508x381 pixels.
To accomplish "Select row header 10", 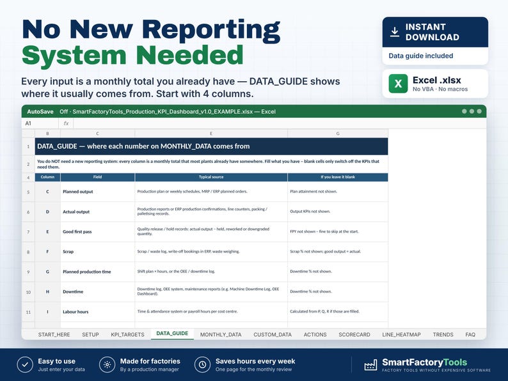I will (x=28, y=292).
